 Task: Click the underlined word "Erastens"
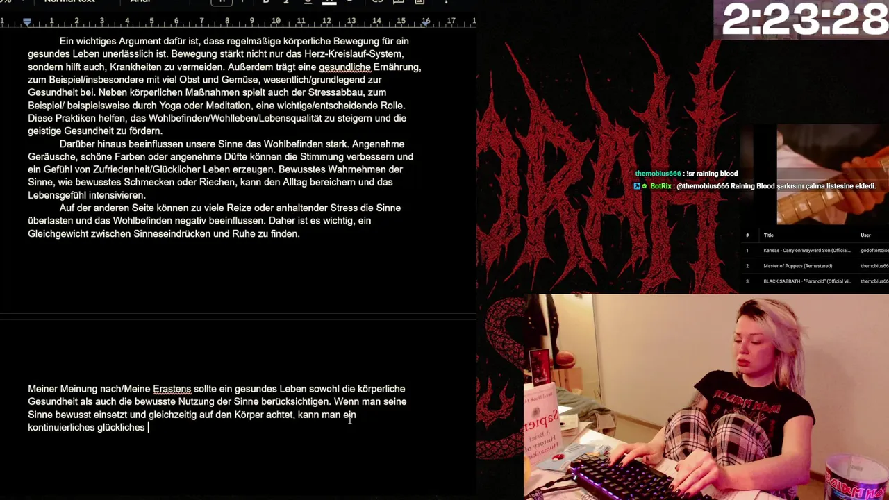[x=172, y=389]
